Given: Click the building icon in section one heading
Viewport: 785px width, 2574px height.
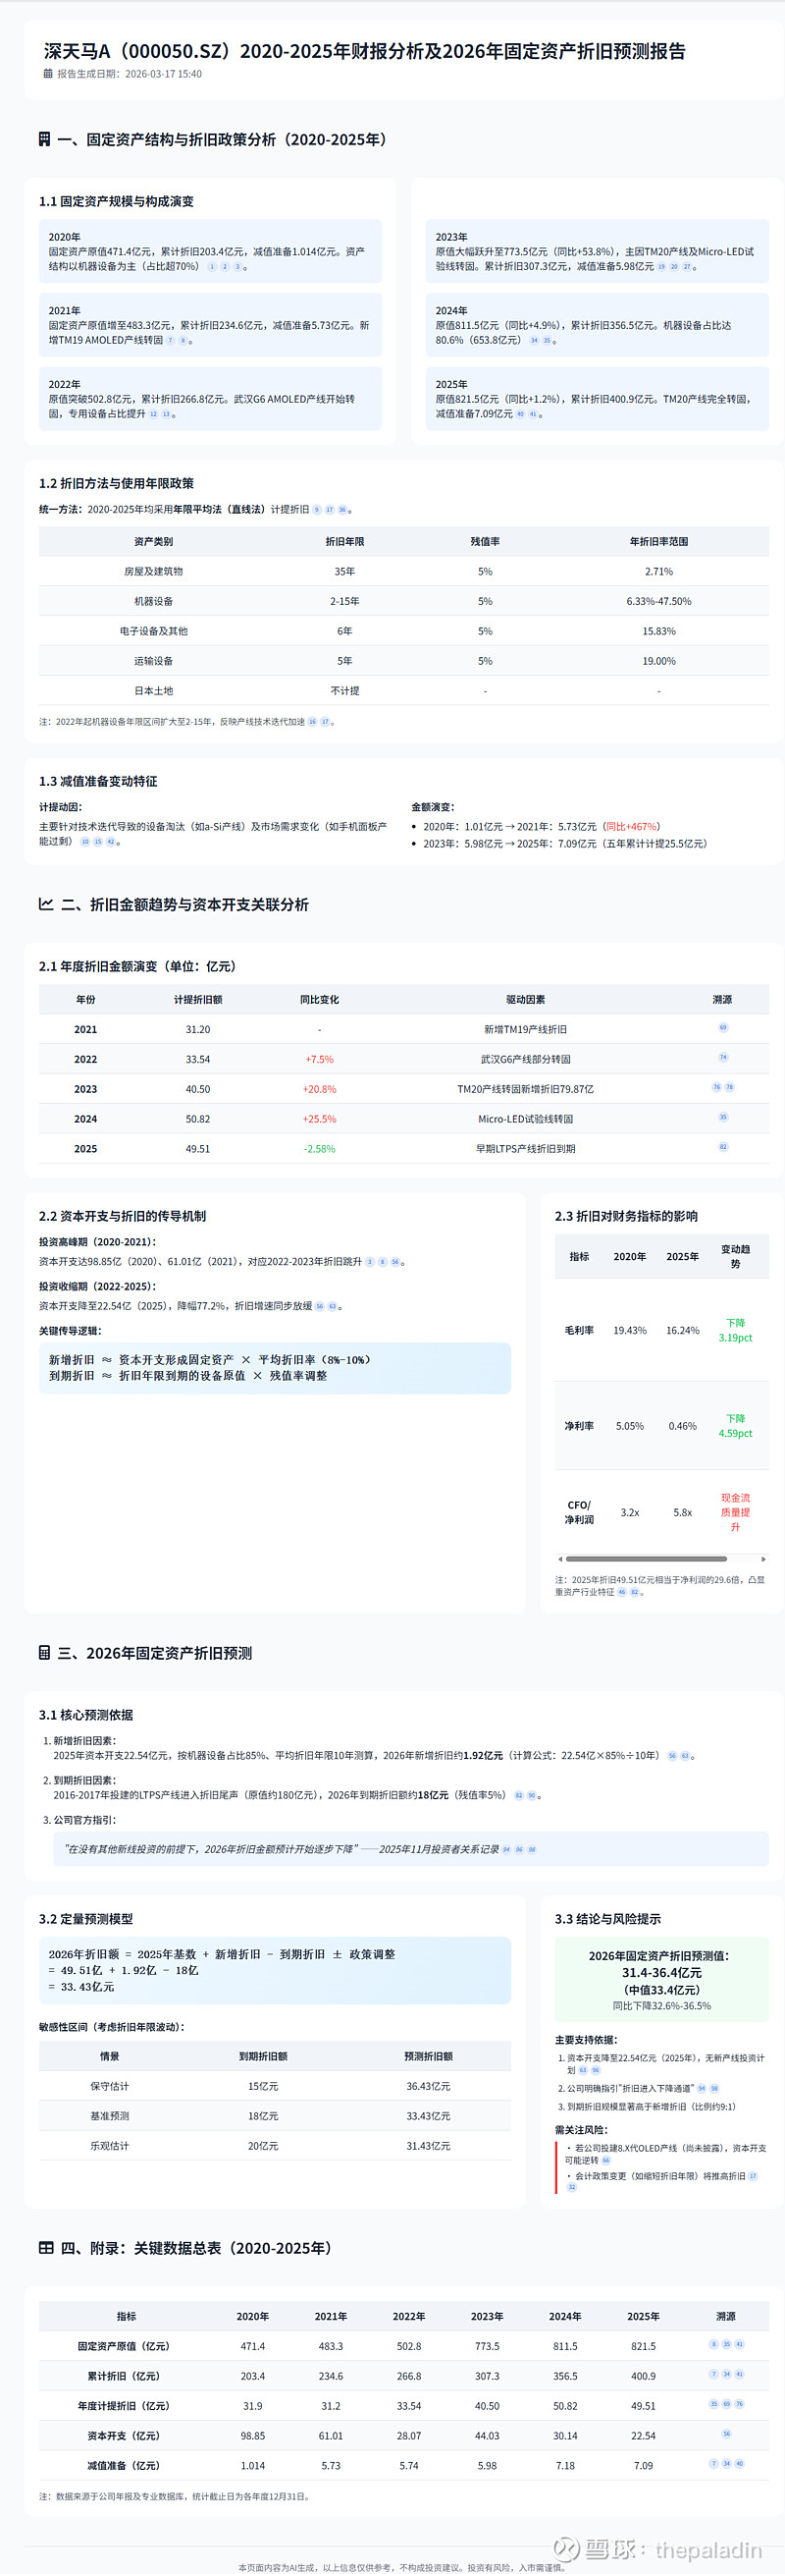Looking at the screenshot, I should (44, 138).
